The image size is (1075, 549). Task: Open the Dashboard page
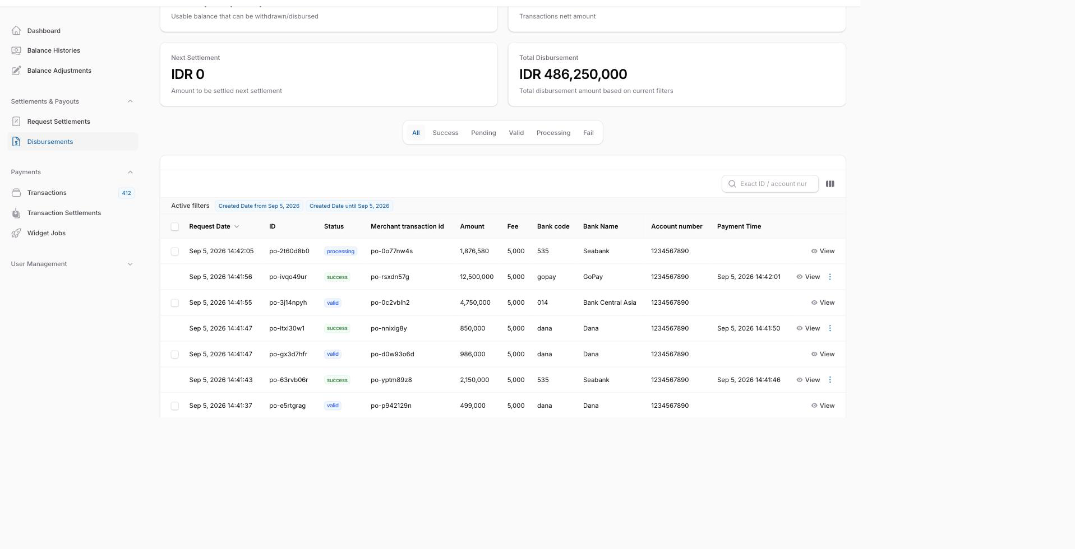click(73, 31)
